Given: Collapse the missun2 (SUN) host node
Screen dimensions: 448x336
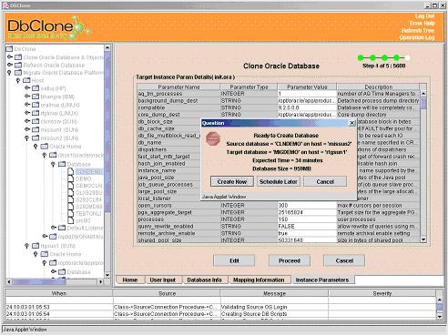Looking at the screenshot, I should (x=27, y=138).
